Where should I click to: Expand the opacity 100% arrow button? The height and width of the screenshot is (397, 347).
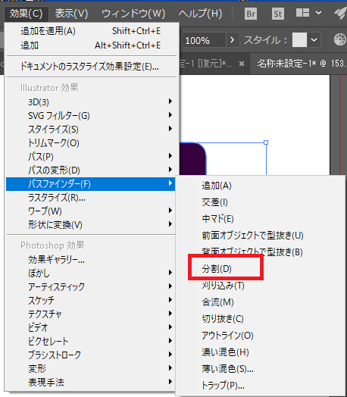232,39
